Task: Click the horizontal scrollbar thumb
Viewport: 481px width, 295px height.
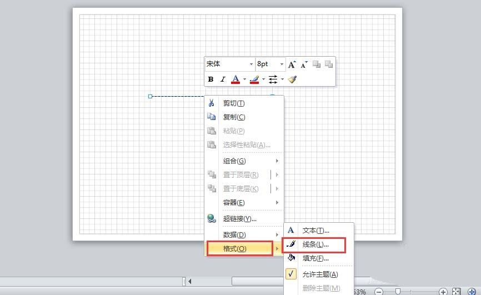Action: tap(258, 281)
